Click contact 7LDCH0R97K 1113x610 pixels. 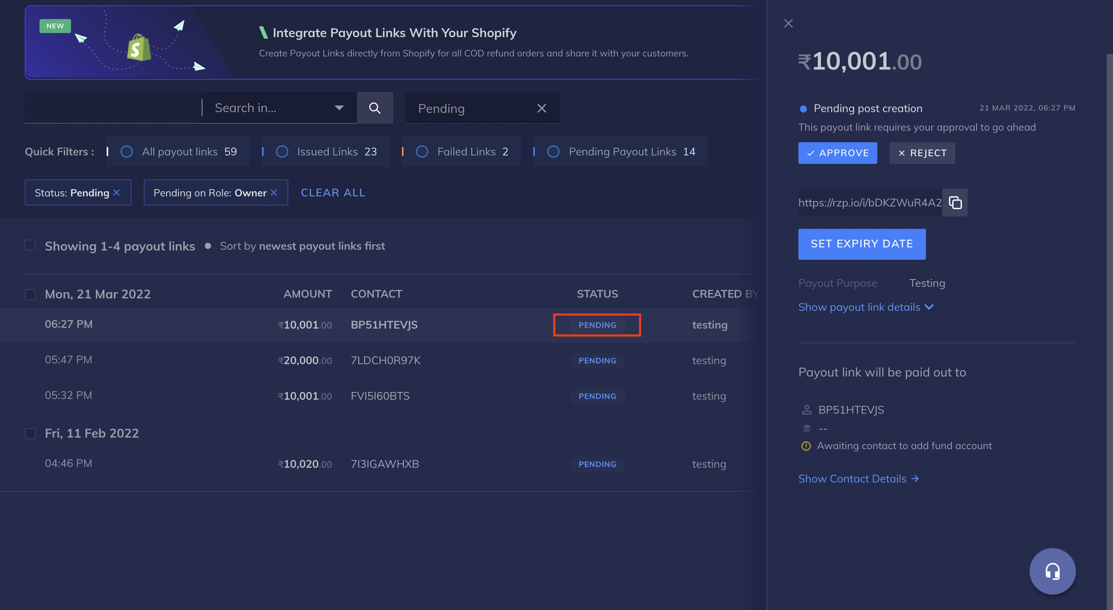[x=385, y=361]
